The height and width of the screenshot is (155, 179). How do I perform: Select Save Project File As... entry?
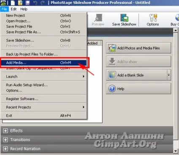[x=43, y=32]
